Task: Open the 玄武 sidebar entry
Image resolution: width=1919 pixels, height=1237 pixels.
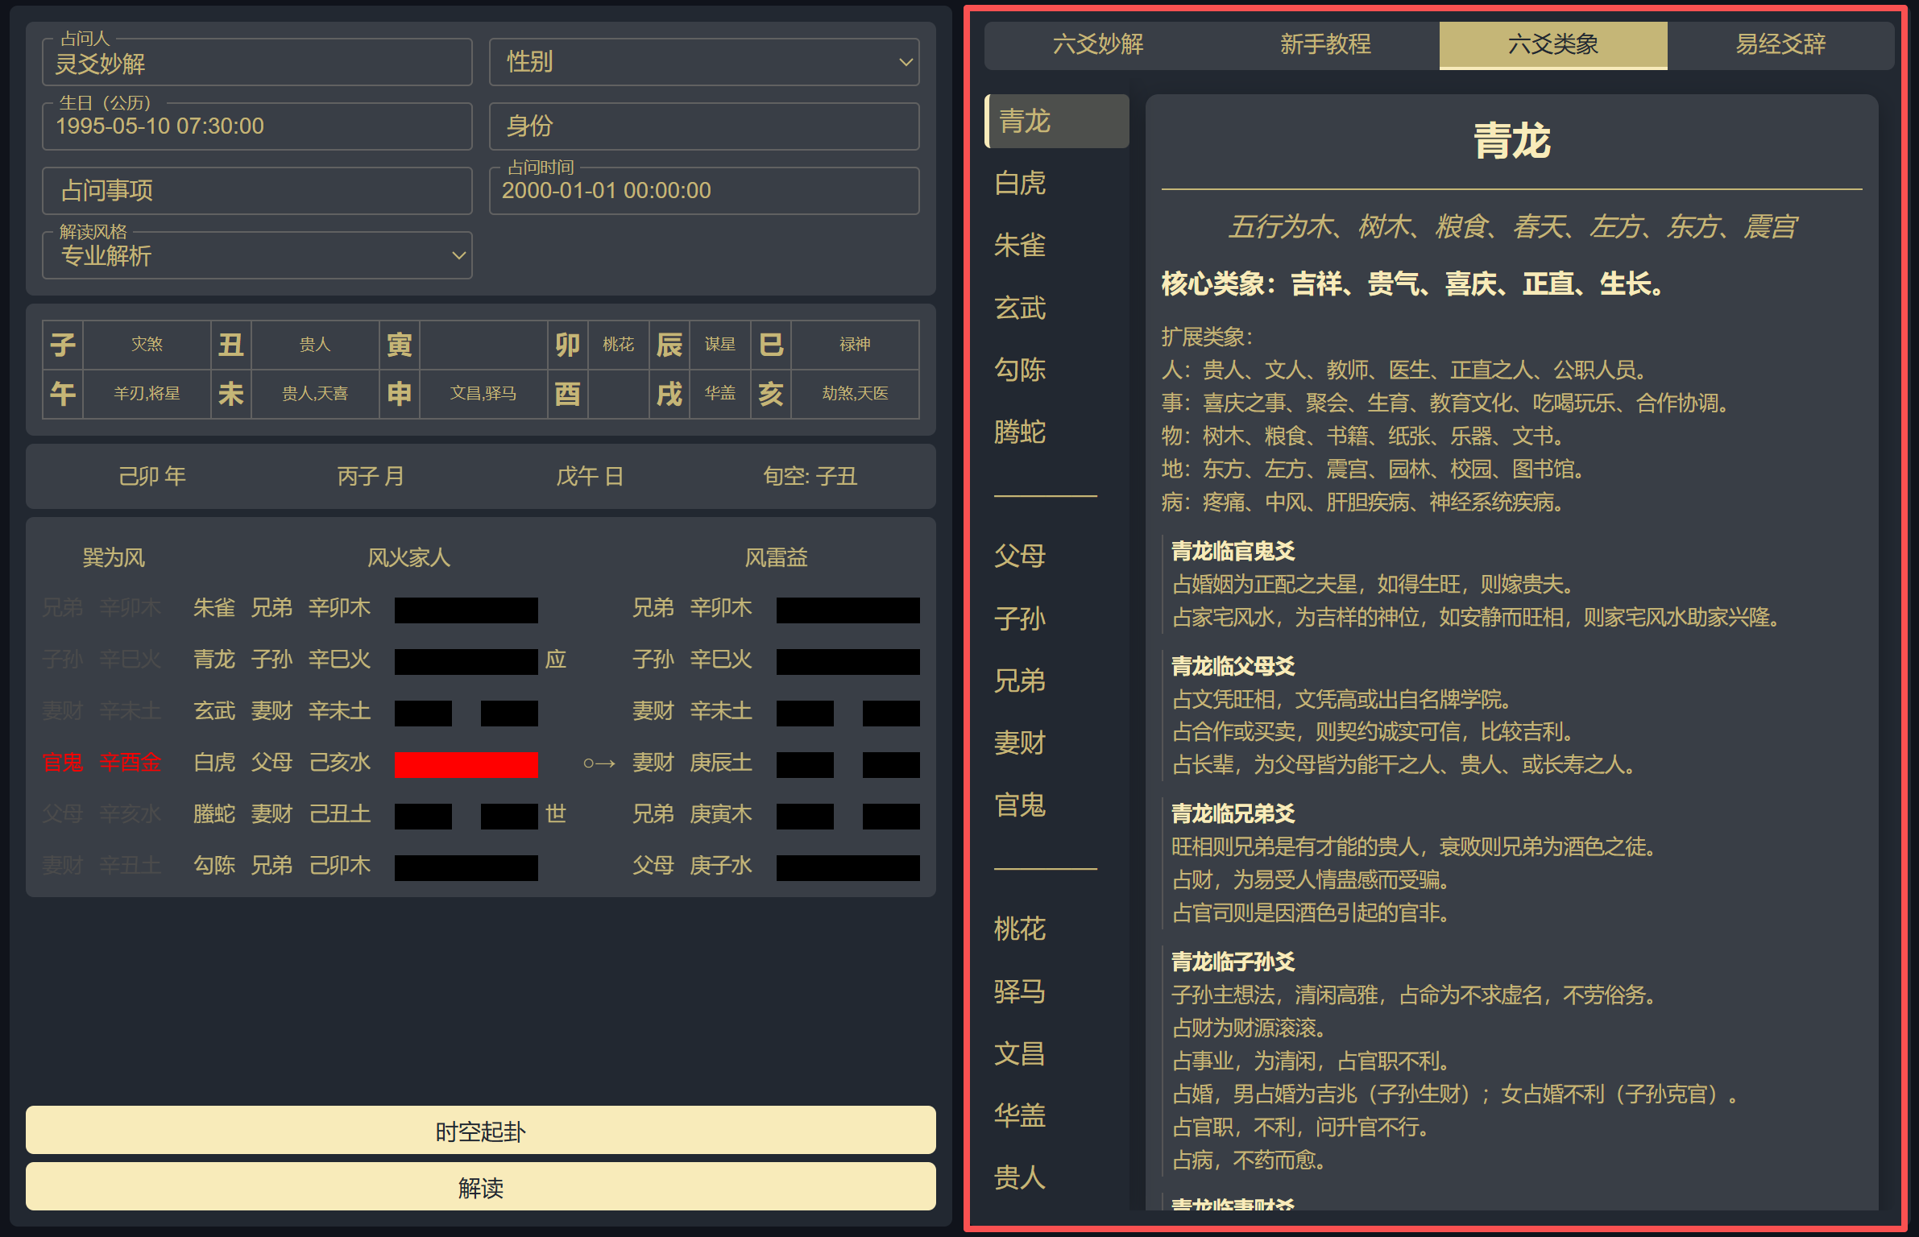Action: coord(1021,308)
